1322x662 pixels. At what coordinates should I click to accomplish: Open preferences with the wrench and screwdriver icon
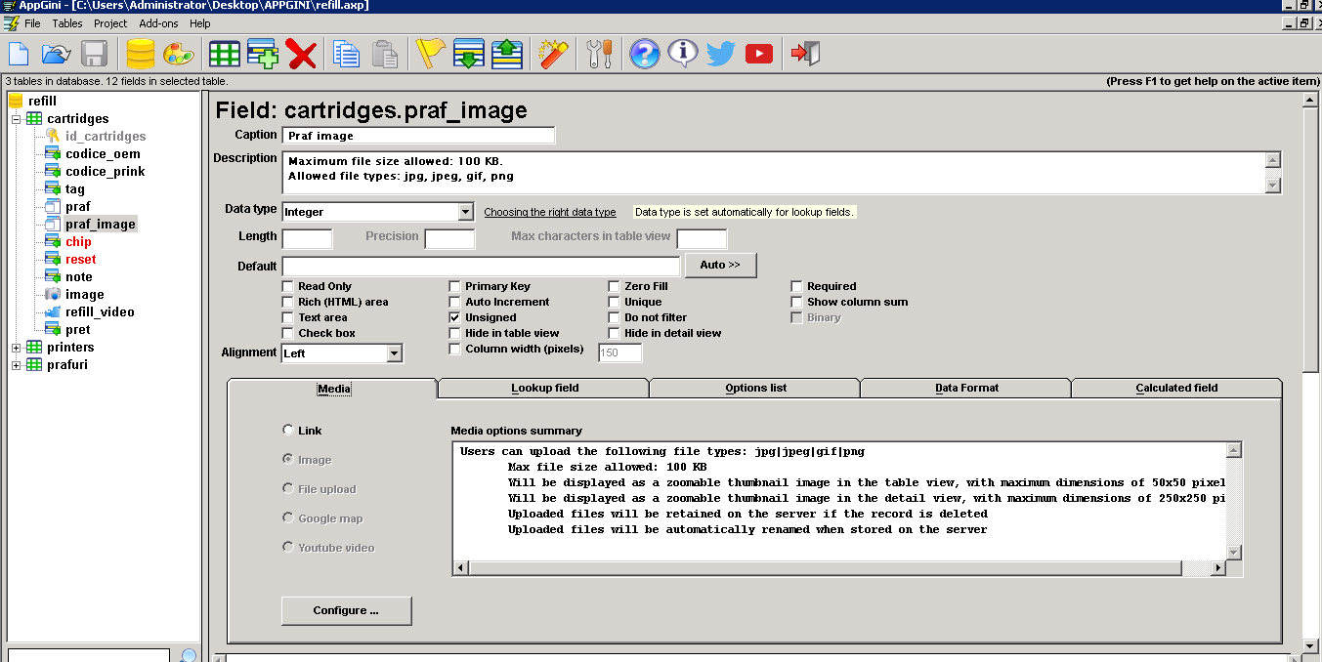pyautogui.click(x=600, y=53)
